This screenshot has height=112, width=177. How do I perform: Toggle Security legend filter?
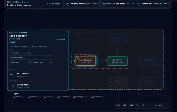(64, 97)
